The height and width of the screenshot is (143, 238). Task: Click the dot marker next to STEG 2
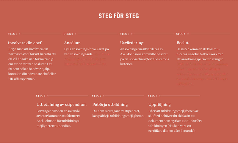coord(76,34)
